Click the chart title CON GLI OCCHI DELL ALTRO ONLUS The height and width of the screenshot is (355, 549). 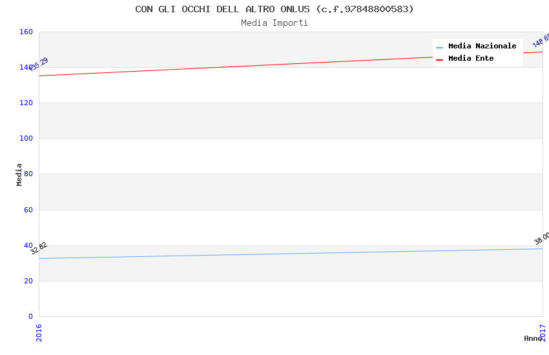[274, 9]
